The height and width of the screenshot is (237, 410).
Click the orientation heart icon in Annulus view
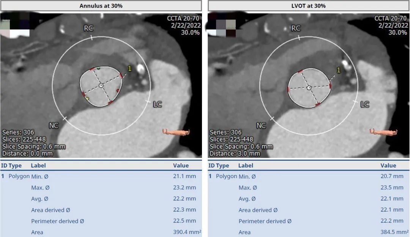click(x=176, y=132)
